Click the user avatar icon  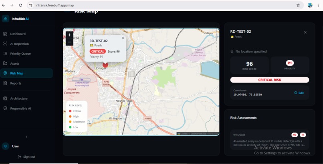[5, 146]
